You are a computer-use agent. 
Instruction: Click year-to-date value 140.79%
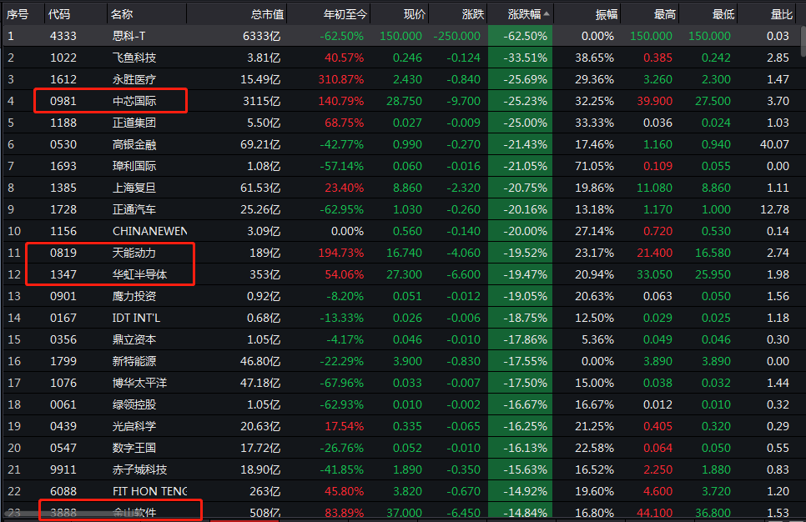click(x=340, y=101)
